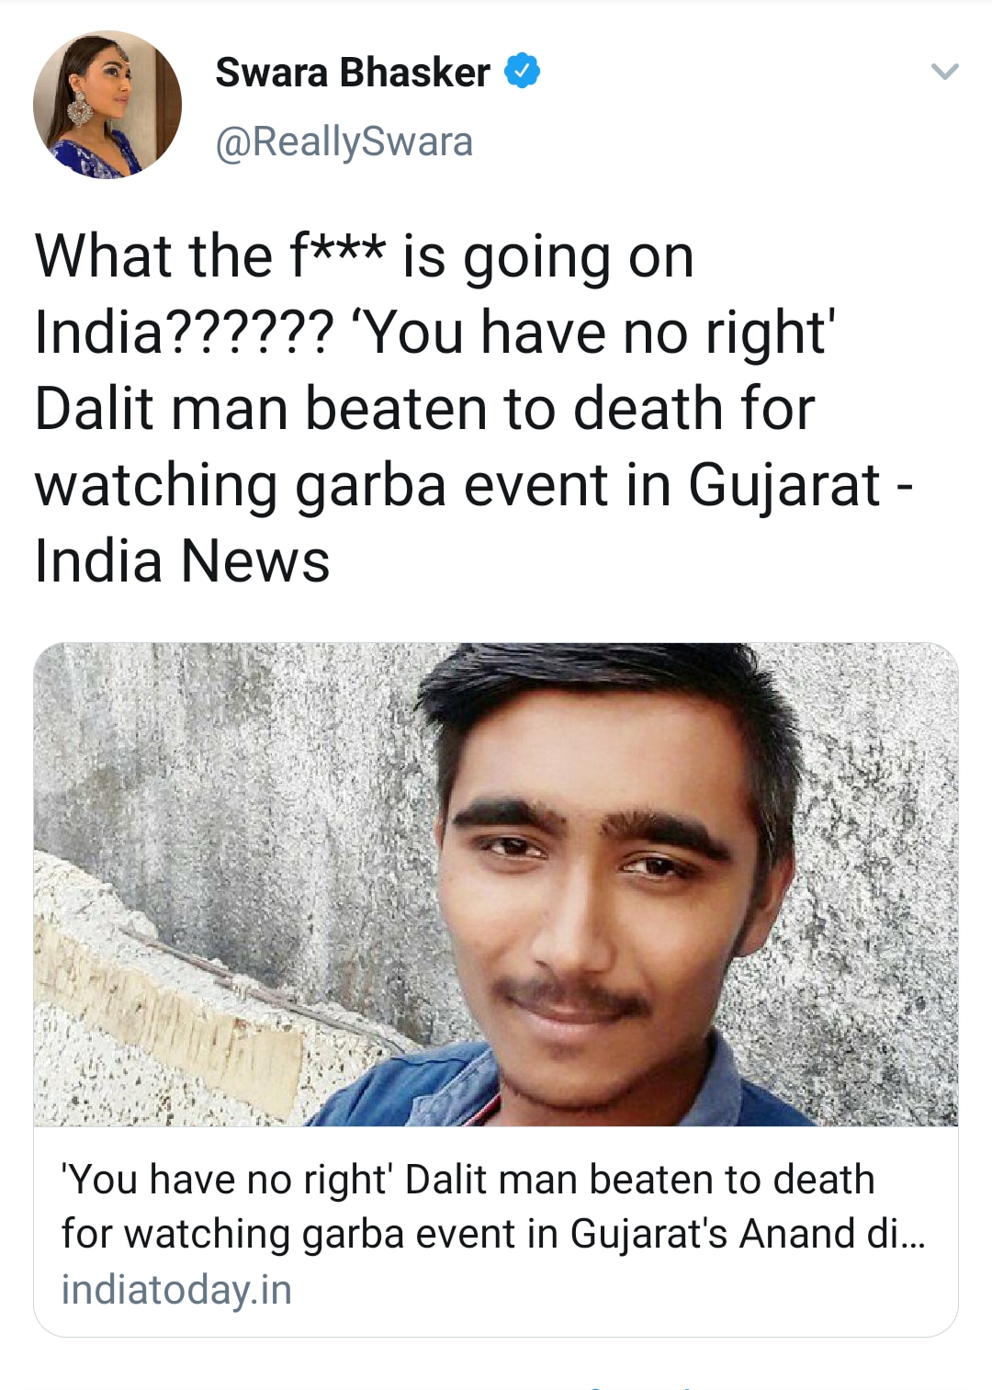Tap the line 'Dalit man beaten to death for'
Screen dimensions: 992x1390
click(424, 409)
